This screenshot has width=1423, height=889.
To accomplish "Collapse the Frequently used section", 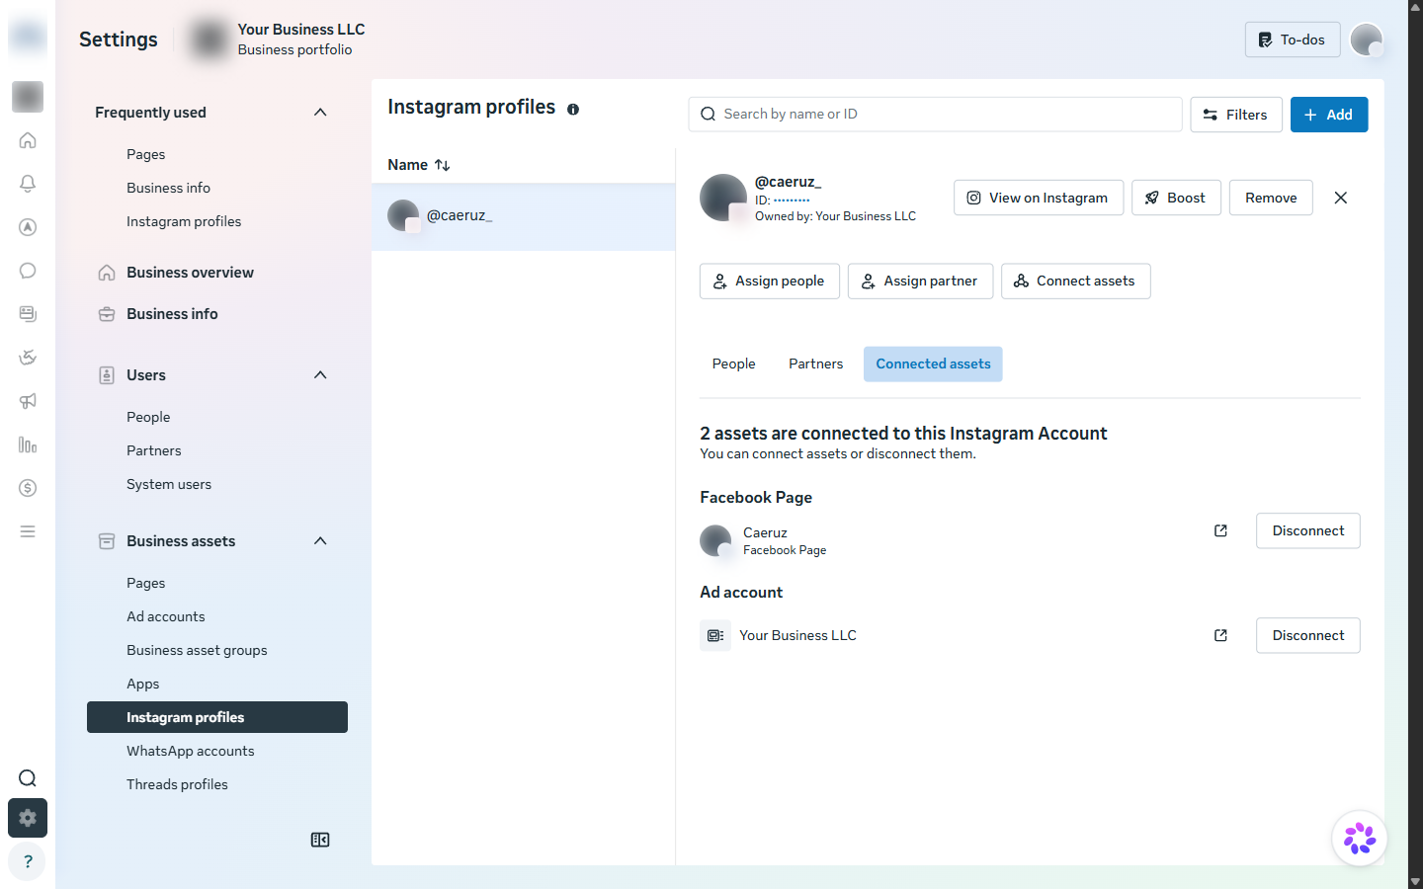I will pyautogui.click(x=320, y=113).
